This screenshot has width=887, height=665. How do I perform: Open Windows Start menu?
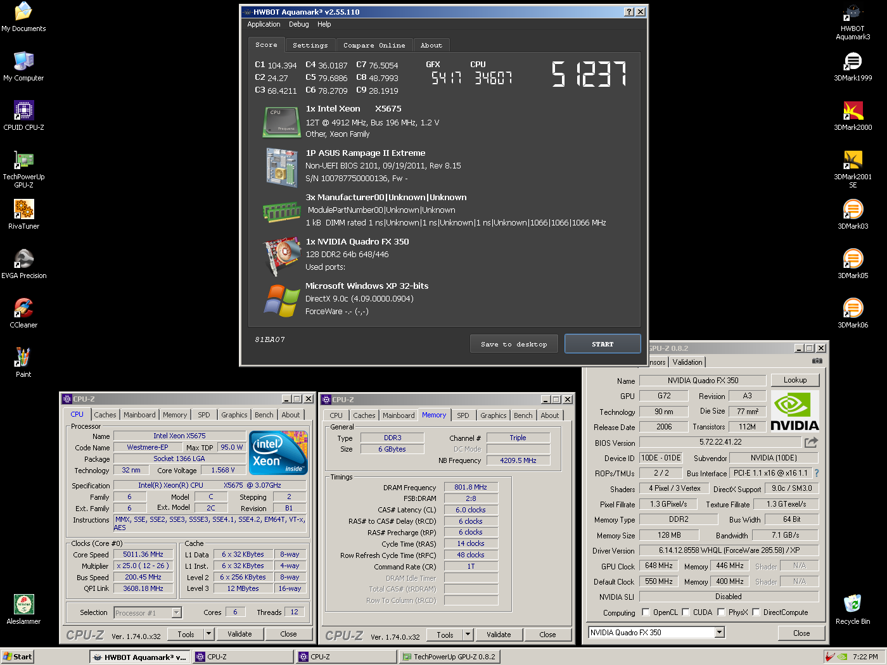tap(17, 657)
